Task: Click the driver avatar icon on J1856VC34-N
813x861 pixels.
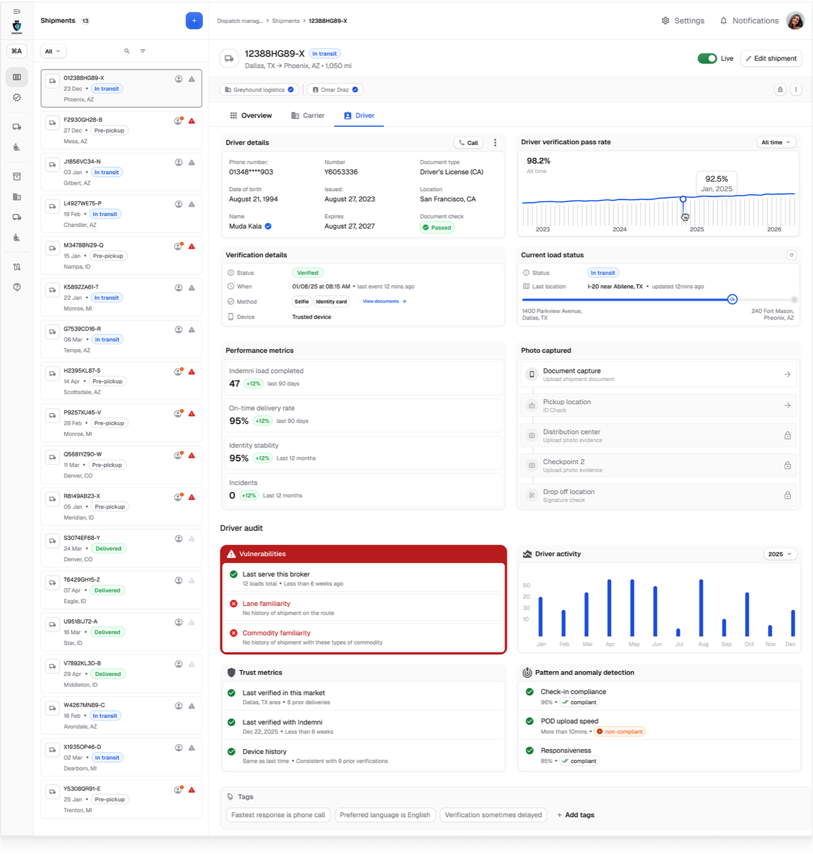Action: (x=178, y=162)
